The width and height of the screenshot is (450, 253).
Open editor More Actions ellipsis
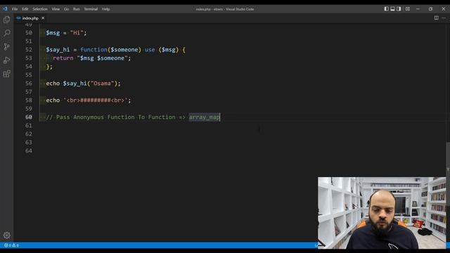point(444,18)
